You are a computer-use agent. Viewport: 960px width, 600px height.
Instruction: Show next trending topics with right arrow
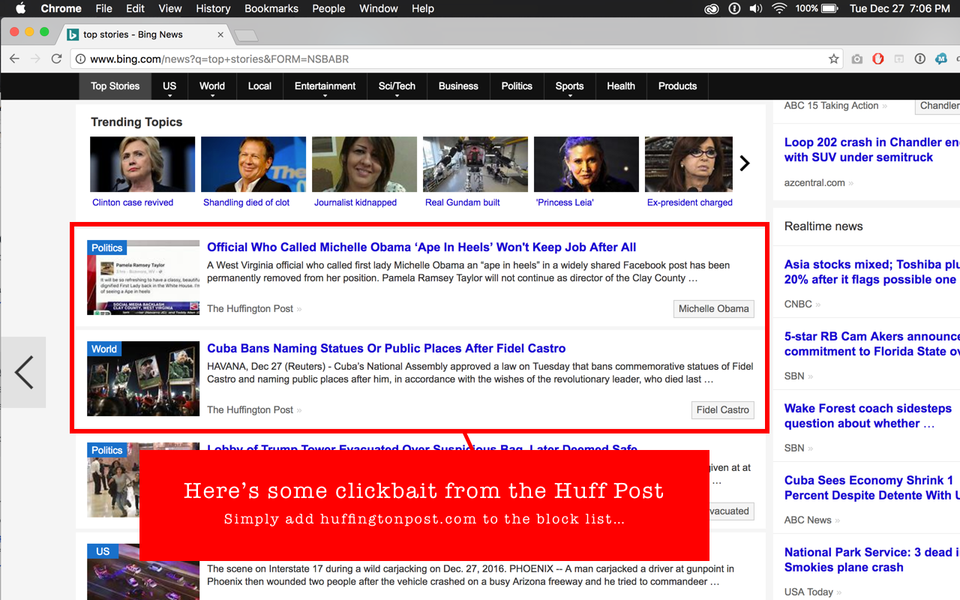pos(745,163)
